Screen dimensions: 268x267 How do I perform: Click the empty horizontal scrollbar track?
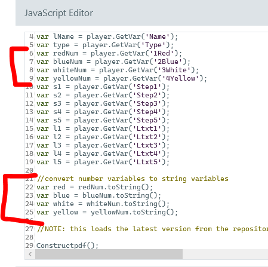pyautogui.click(x=225, y=254)
